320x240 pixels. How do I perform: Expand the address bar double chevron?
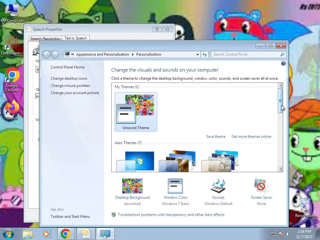pyautogui.click(x=72, y=54)
